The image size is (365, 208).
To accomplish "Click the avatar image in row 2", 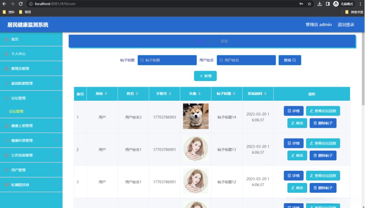I will pyautogui.click(x=196, y=148).
